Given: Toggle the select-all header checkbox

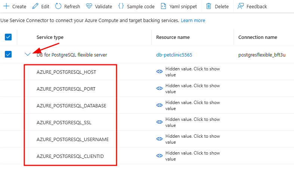Looking at the screenshot, I should (x=8, y=37).
